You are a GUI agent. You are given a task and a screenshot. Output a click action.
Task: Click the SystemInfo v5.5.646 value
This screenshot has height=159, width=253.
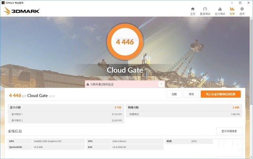point(38,147)
